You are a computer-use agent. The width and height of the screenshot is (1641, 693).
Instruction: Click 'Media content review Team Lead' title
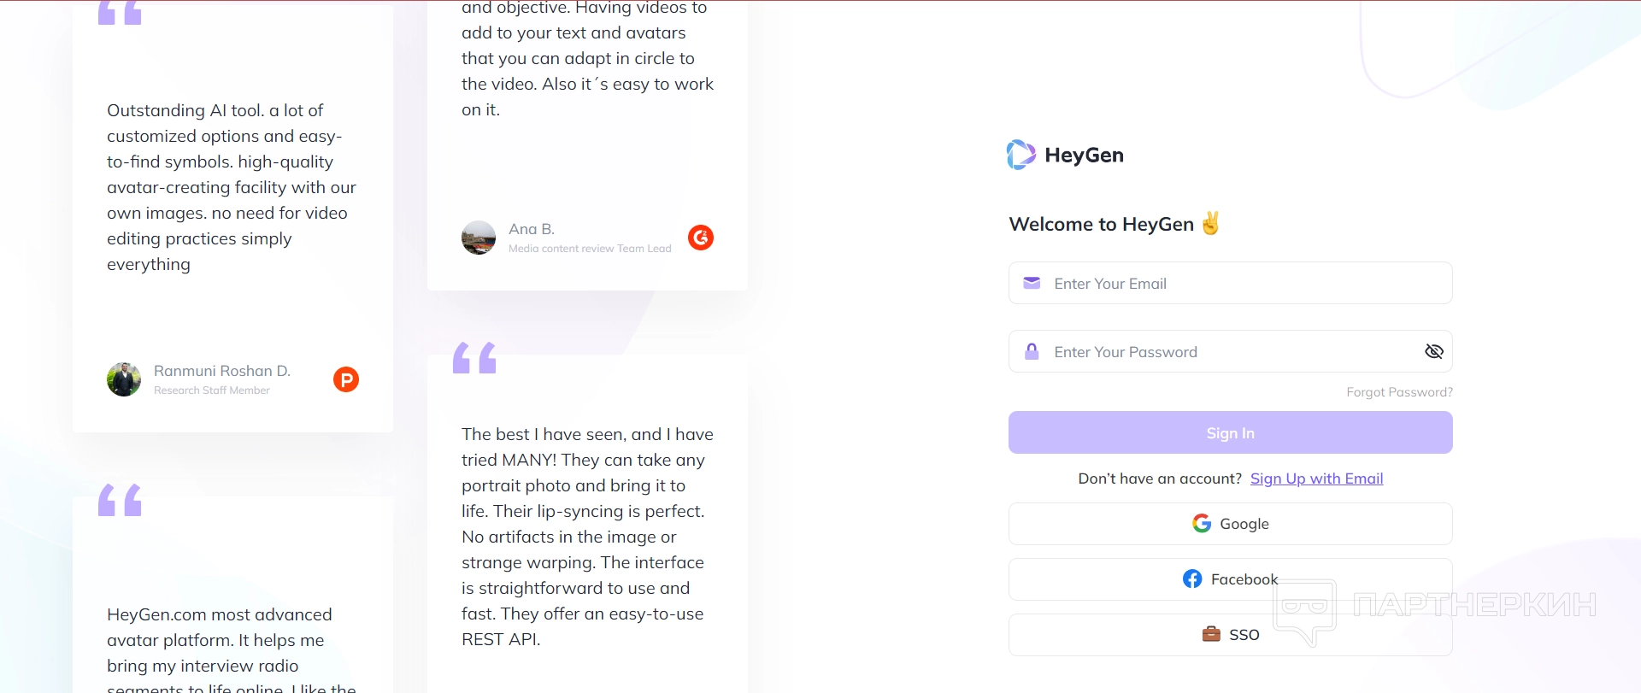(590, 249)
